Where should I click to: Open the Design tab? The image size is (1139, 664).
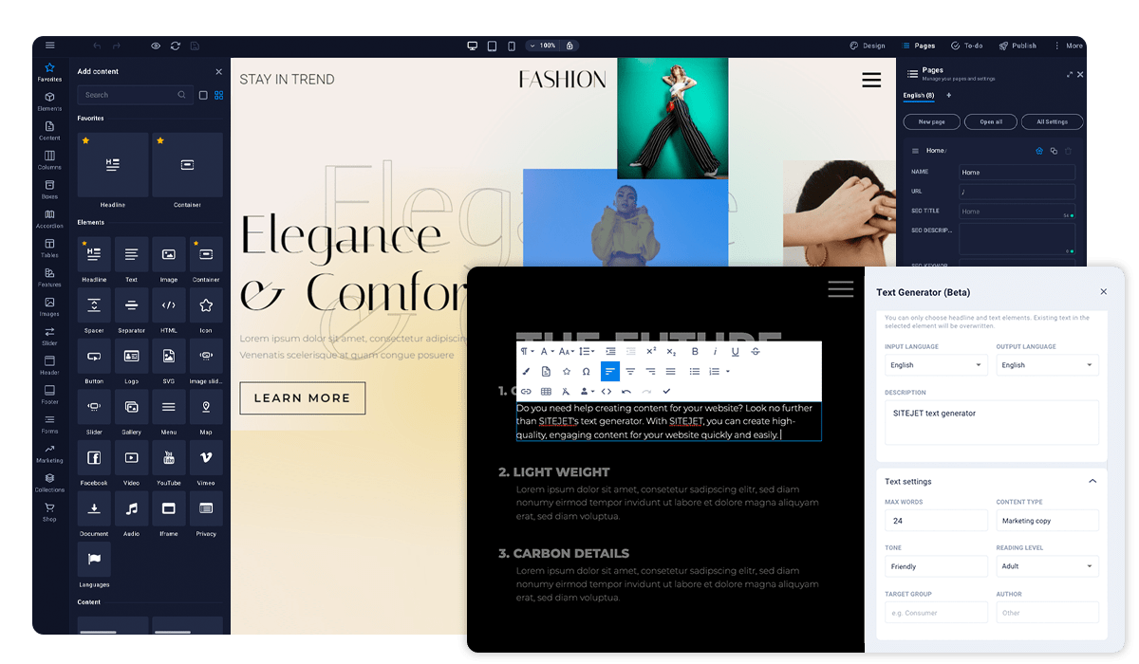click(868, 46)
